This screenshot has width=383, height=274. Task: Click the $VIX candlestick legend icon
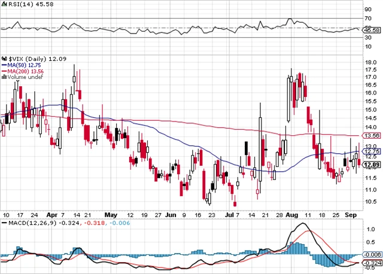(4, 58)
